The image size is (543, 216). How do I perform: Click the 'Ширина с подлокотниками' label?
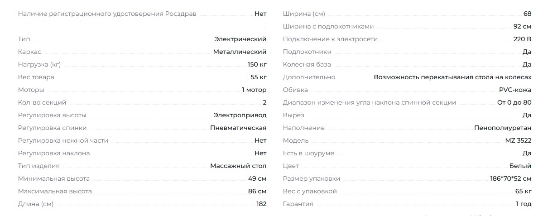(x=328, y=27)
